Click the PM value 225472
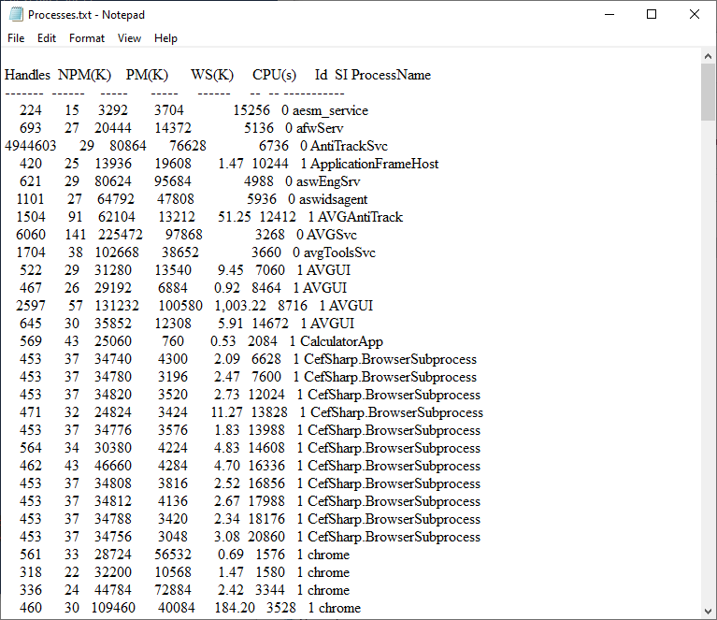Viewport: 717px width, 620px height. coord(121,235)
